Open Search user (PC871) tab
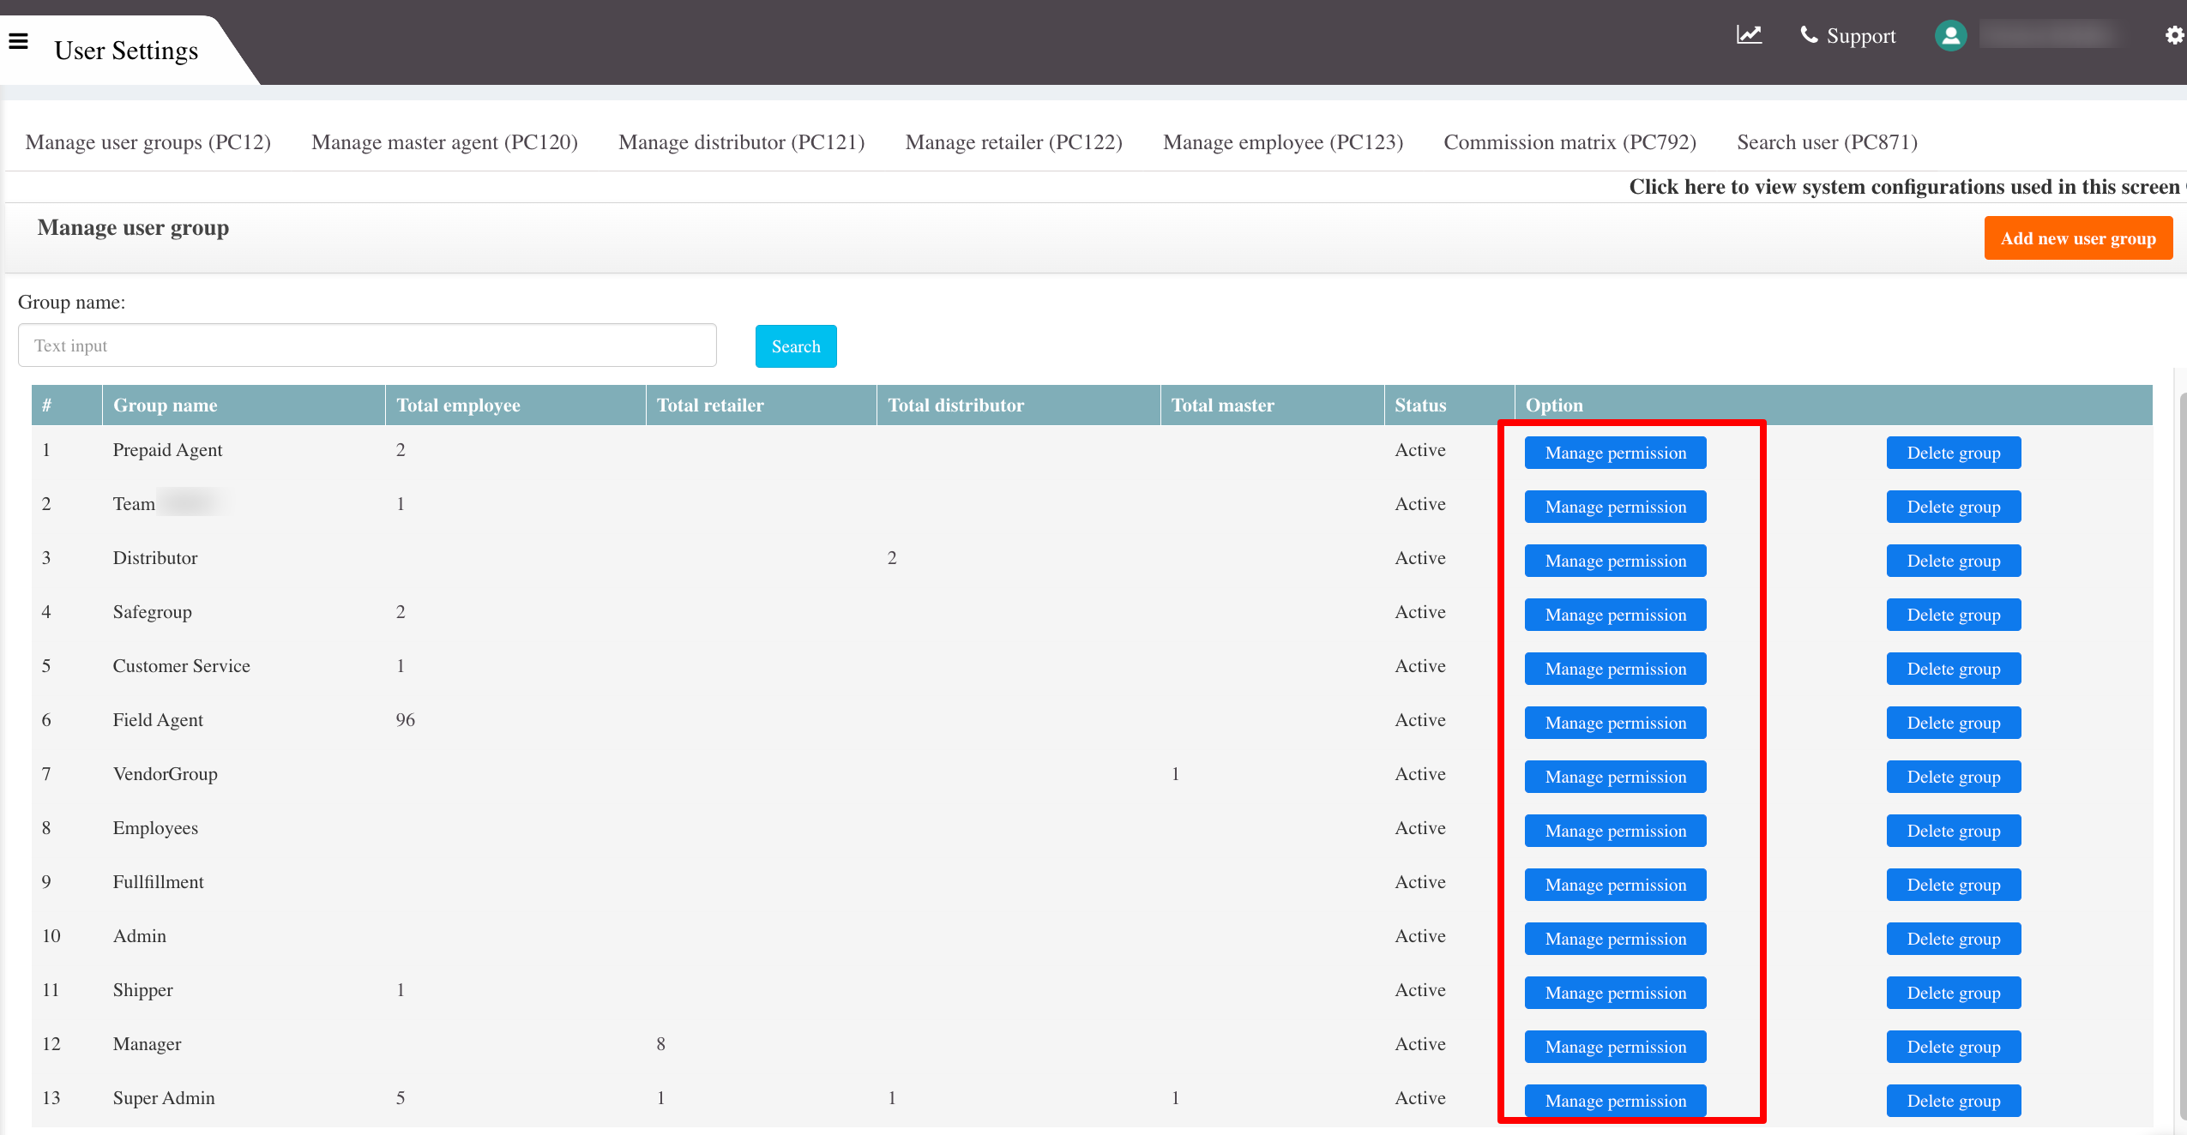 pyautogui.click(x=1827, y=142)
